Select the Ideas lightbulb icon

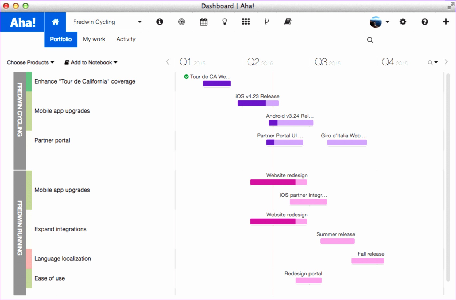point(225,22)
